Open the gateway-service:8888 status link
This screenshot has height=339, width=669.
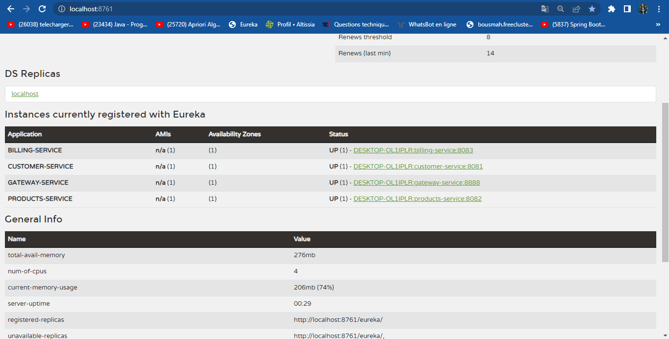tap(416, 182)
